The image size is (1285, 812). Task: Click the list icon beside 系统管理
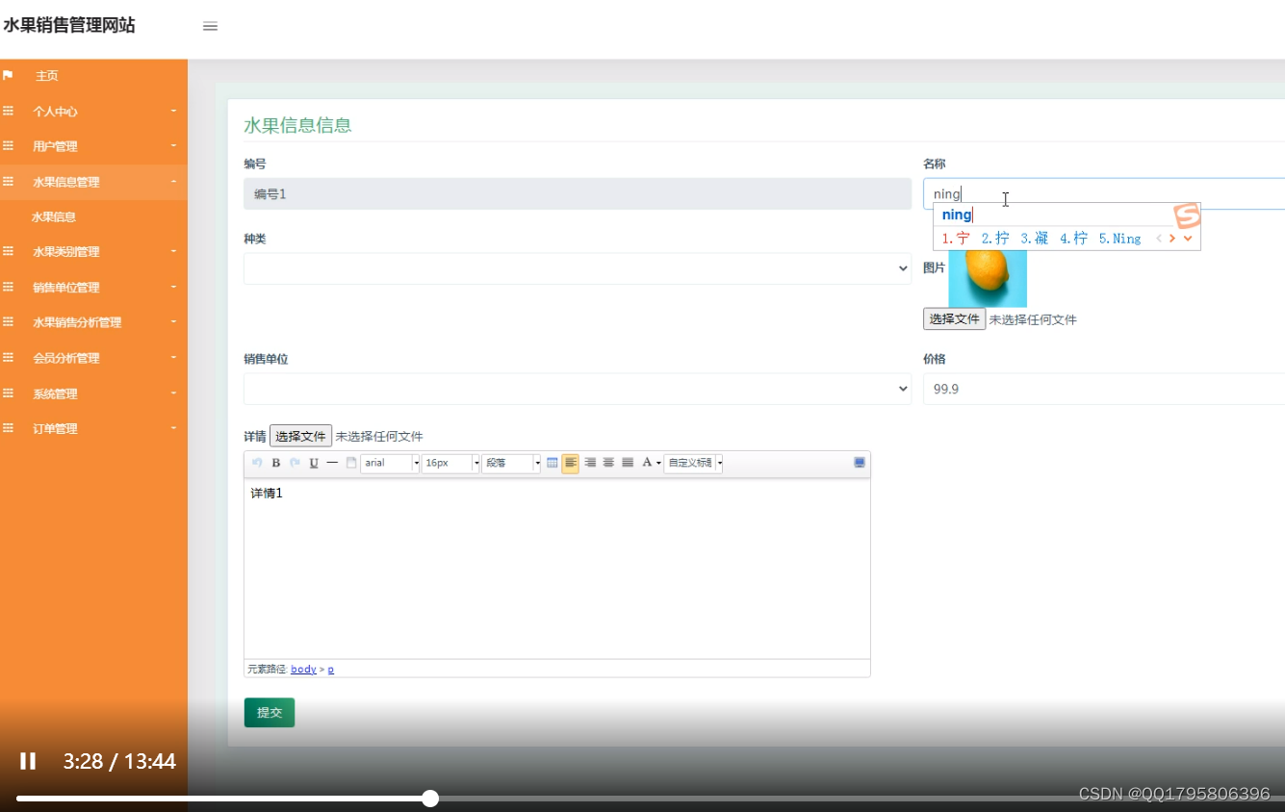(x=8, y=393)
